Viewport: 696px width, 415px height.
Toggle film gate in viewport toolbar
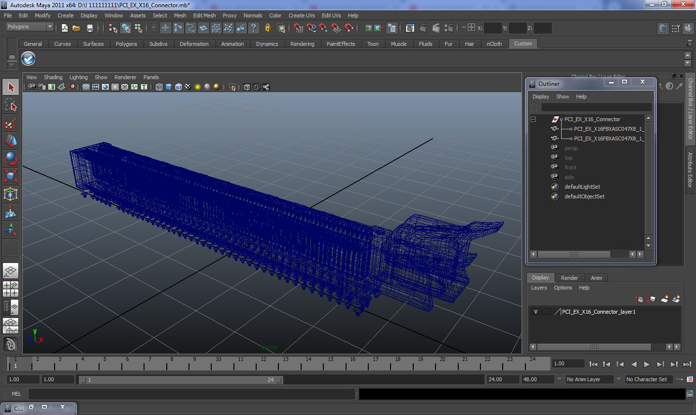click(96, 87)
